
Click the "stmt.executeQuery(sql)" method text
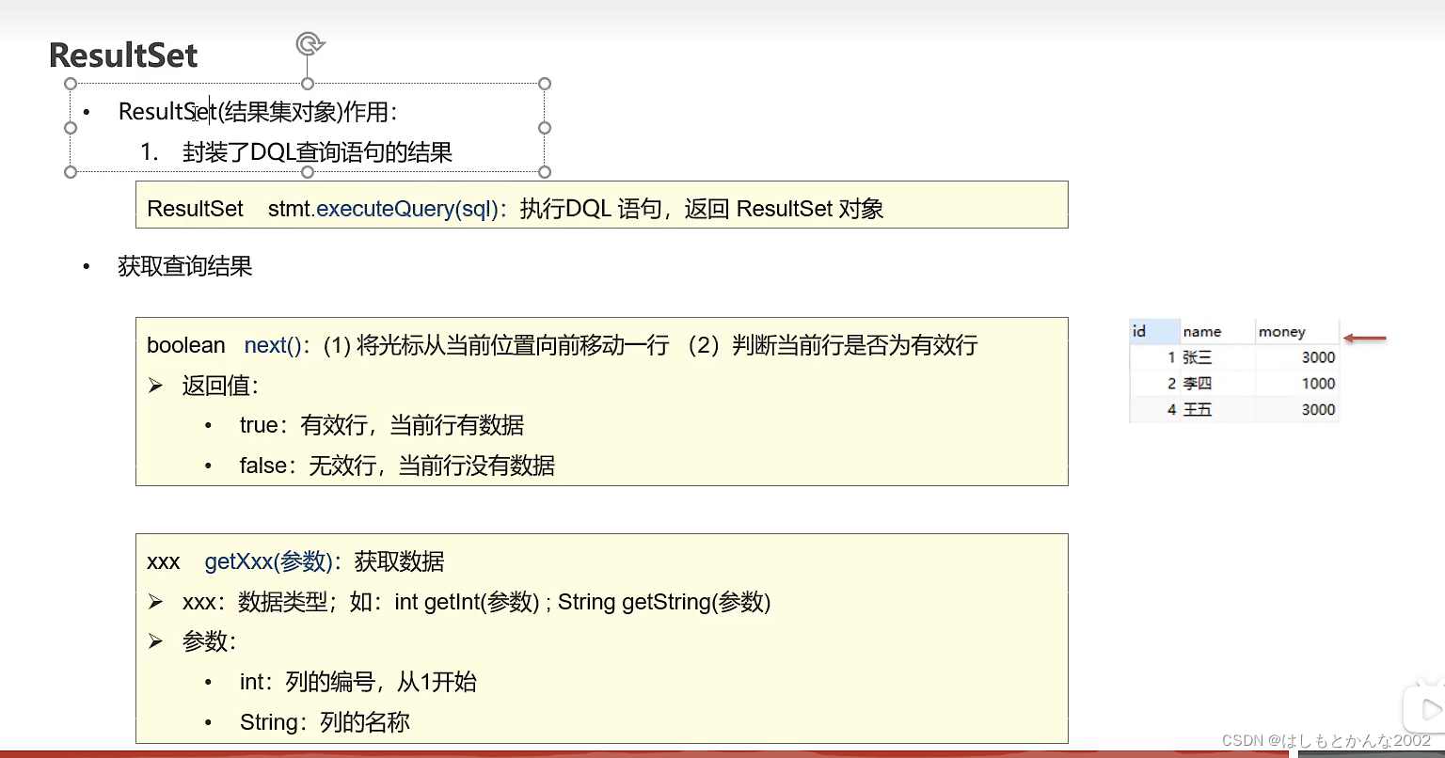pyautogui.click(x=383, y=209)
